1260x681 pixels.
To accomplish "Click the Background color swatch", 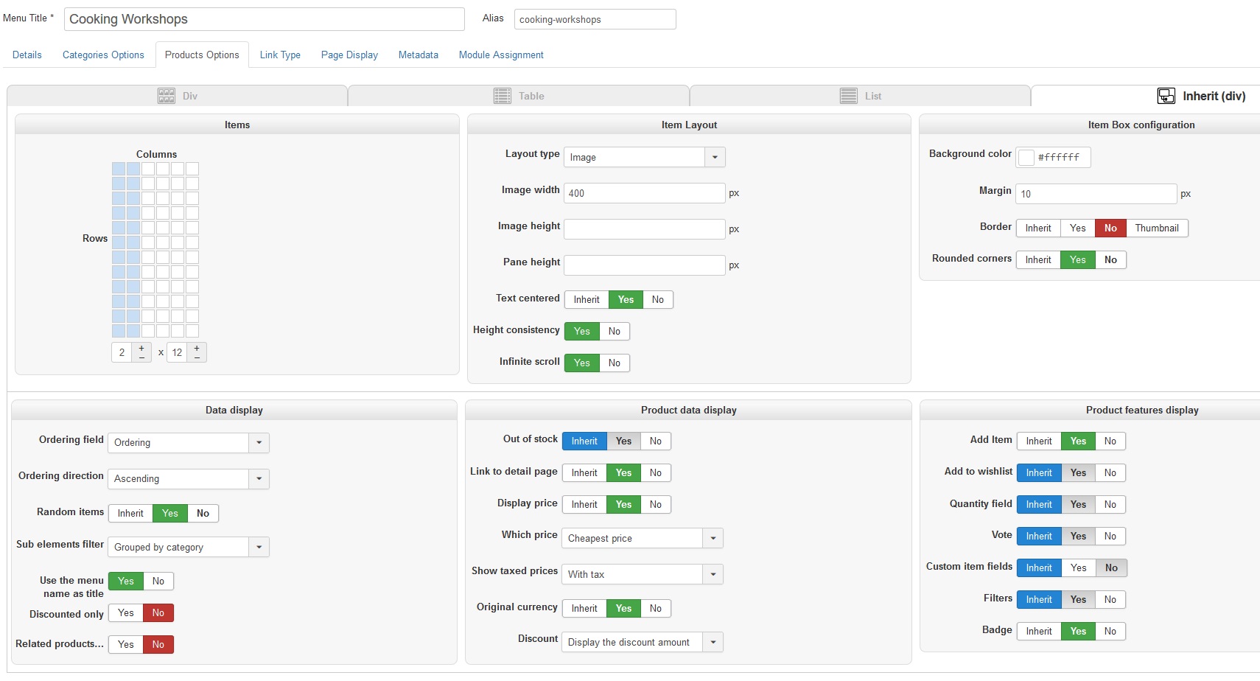I will coord(1026,157).
